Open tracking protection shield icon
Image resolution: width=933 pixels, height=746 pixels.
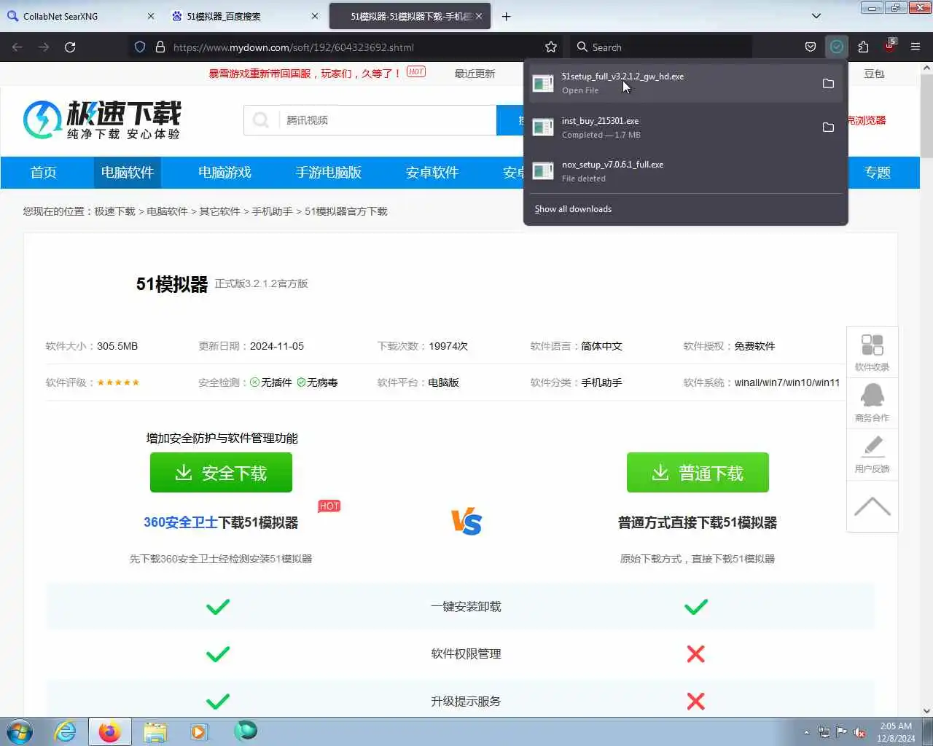click(x=140, y=47)
